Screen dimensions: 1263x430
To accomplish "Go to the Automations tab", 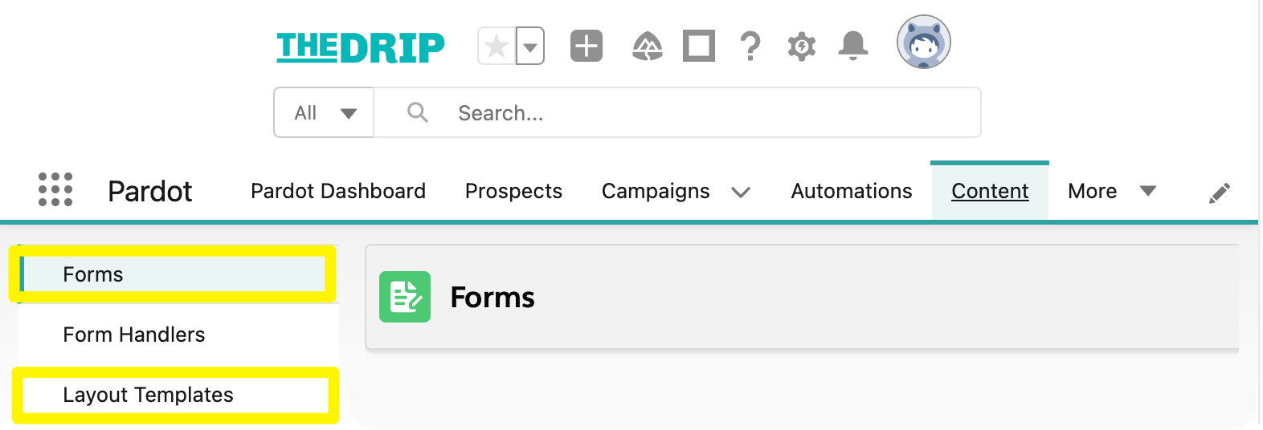I will [x=852, y=191].
